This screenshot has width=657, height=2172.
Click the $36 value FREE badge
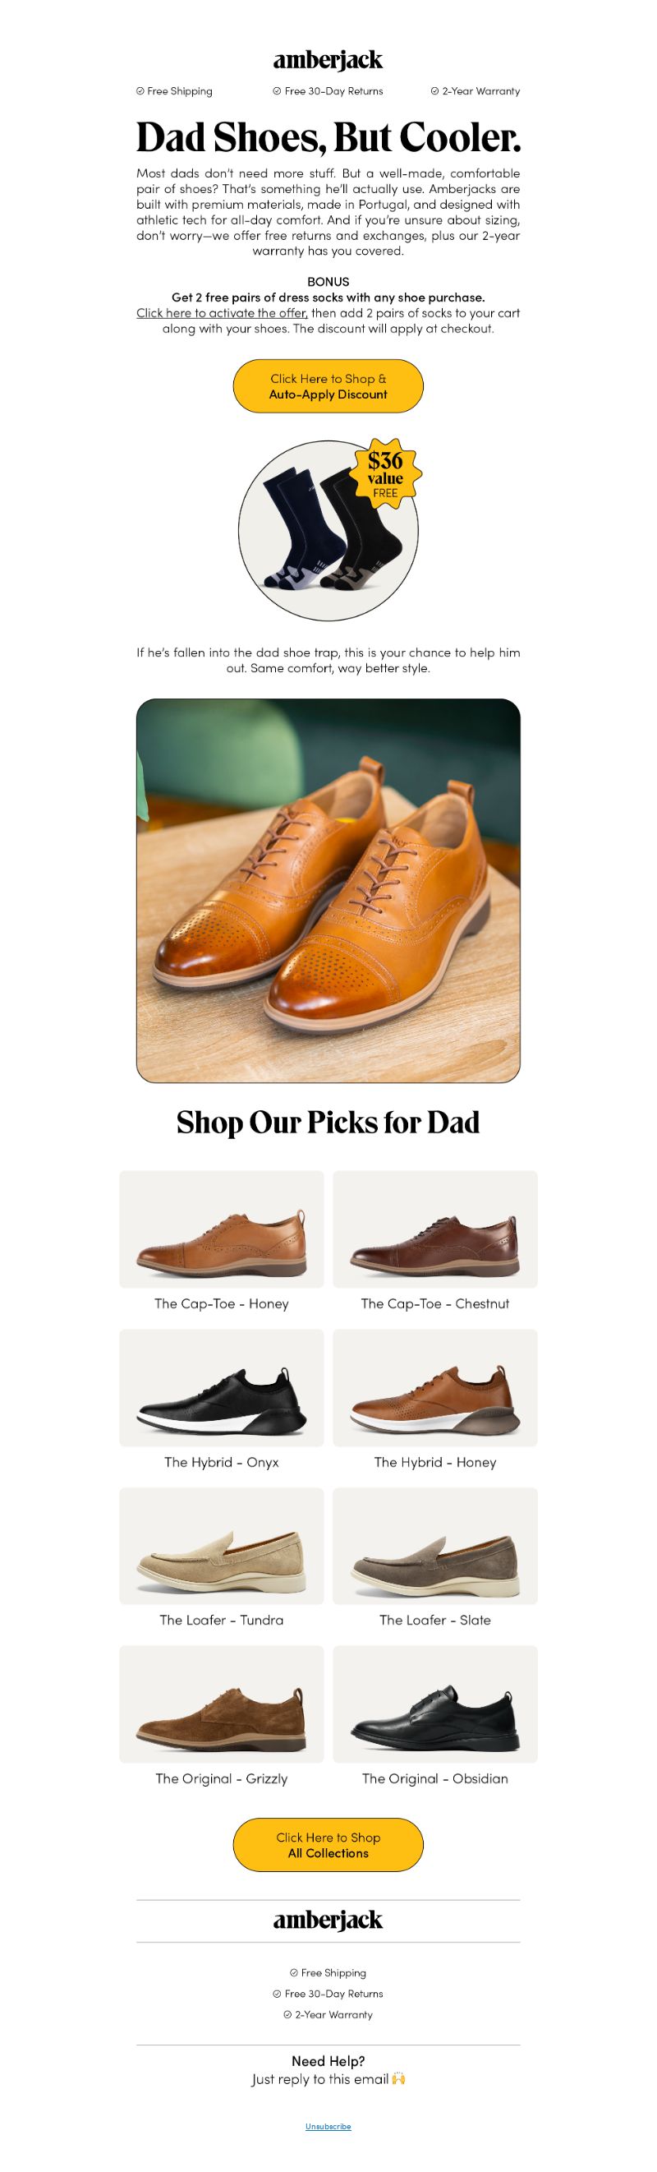(x=385, y=474)
